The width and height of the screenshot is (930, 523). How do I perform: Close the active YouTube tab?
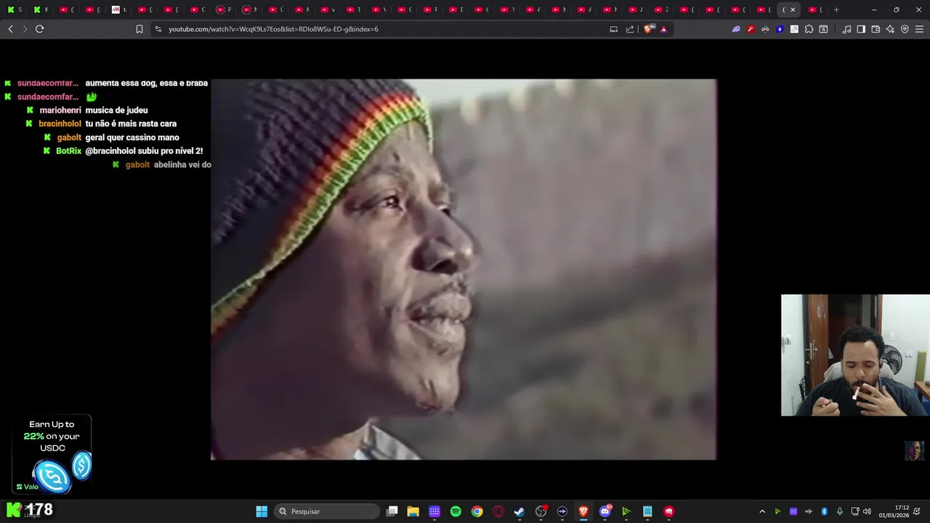click(x=793, y=9)
